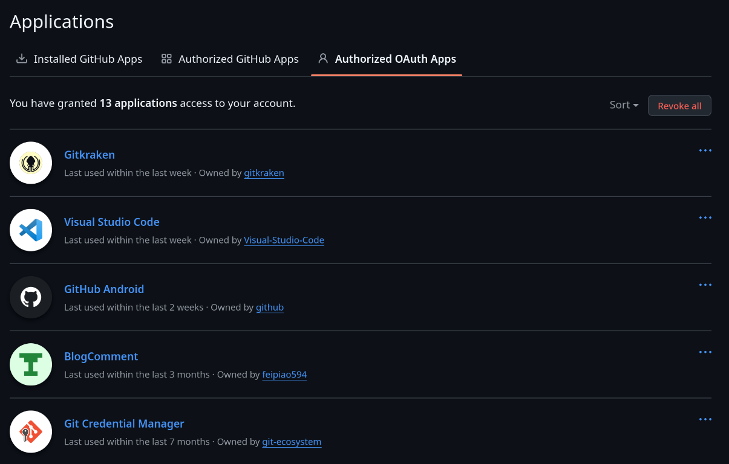Viewport: 729px width, 464px height.
Task: Open the three-dot menu for Visual Studio Code
Action: (705, 217)
